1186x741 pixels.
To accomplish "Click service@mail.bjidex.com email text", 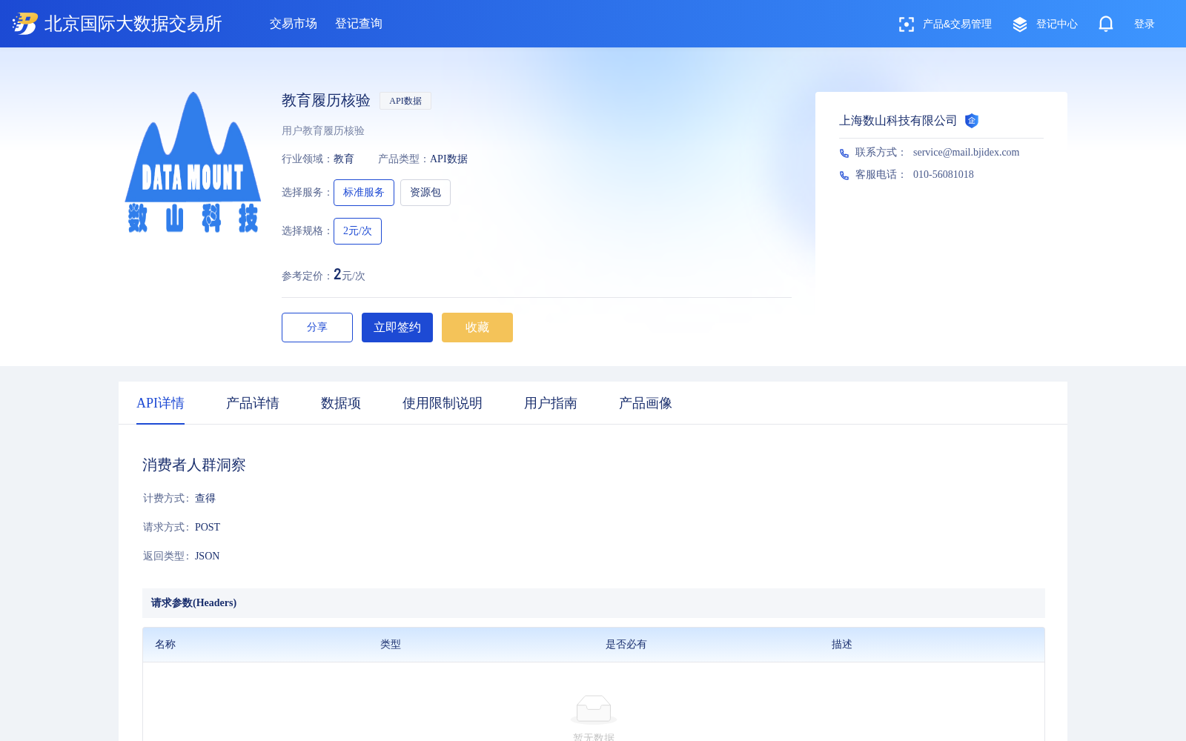I will click(966, 153).
